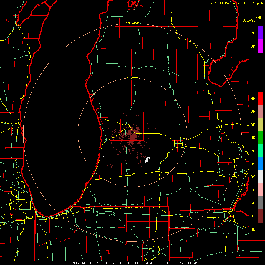
Task: Click the HA red legend swatch
Action: (x=260, y=98)
